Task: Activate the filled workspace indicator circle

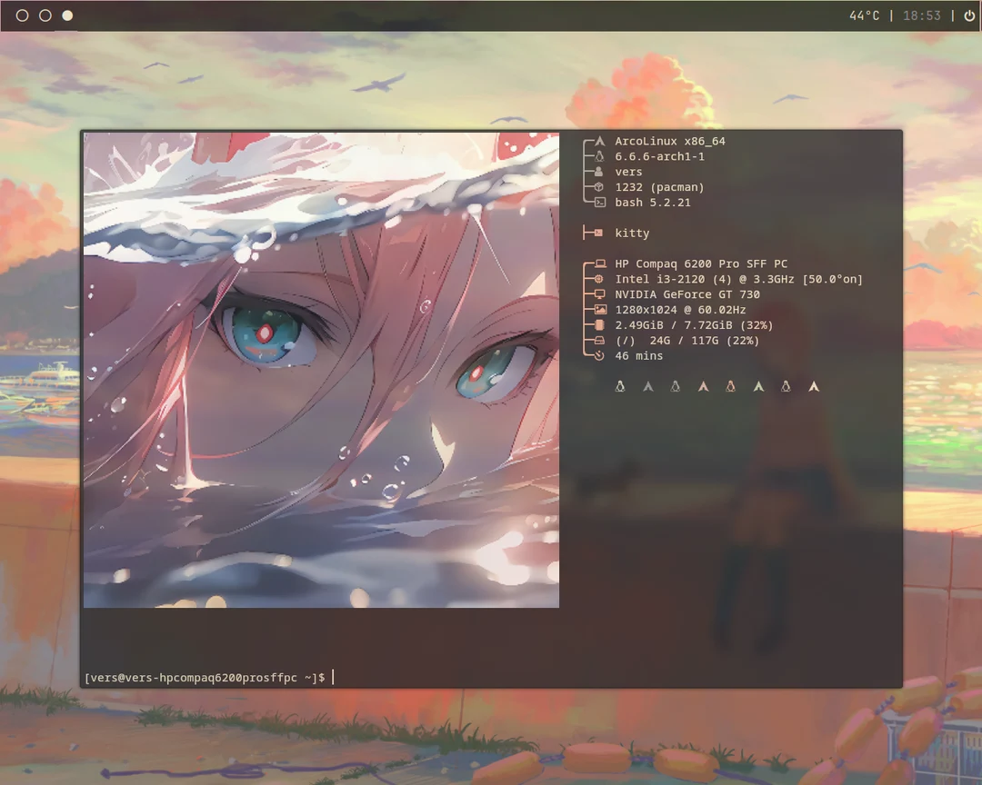Action: (66, 15)
